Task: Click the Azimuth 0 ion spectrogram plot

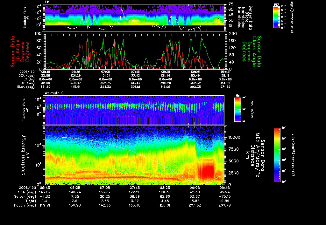Action: click(x=135, y=110)
